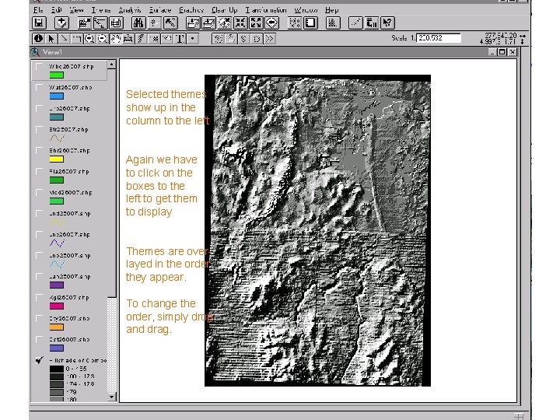Open Find with the binoculars icon
The height and width of the screenshot is (420, 560).
[x=138, y=23]
